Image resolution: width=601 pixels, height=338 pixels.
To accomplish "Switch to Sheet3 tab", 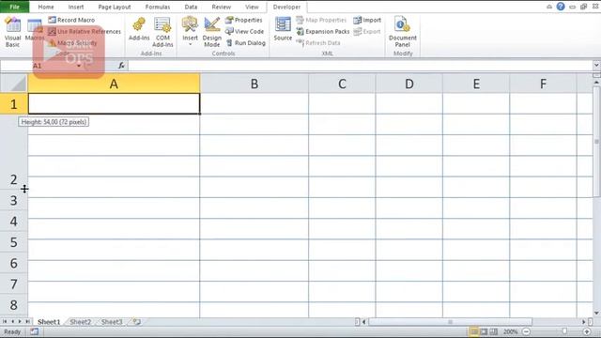I will (x=112, y=322).
